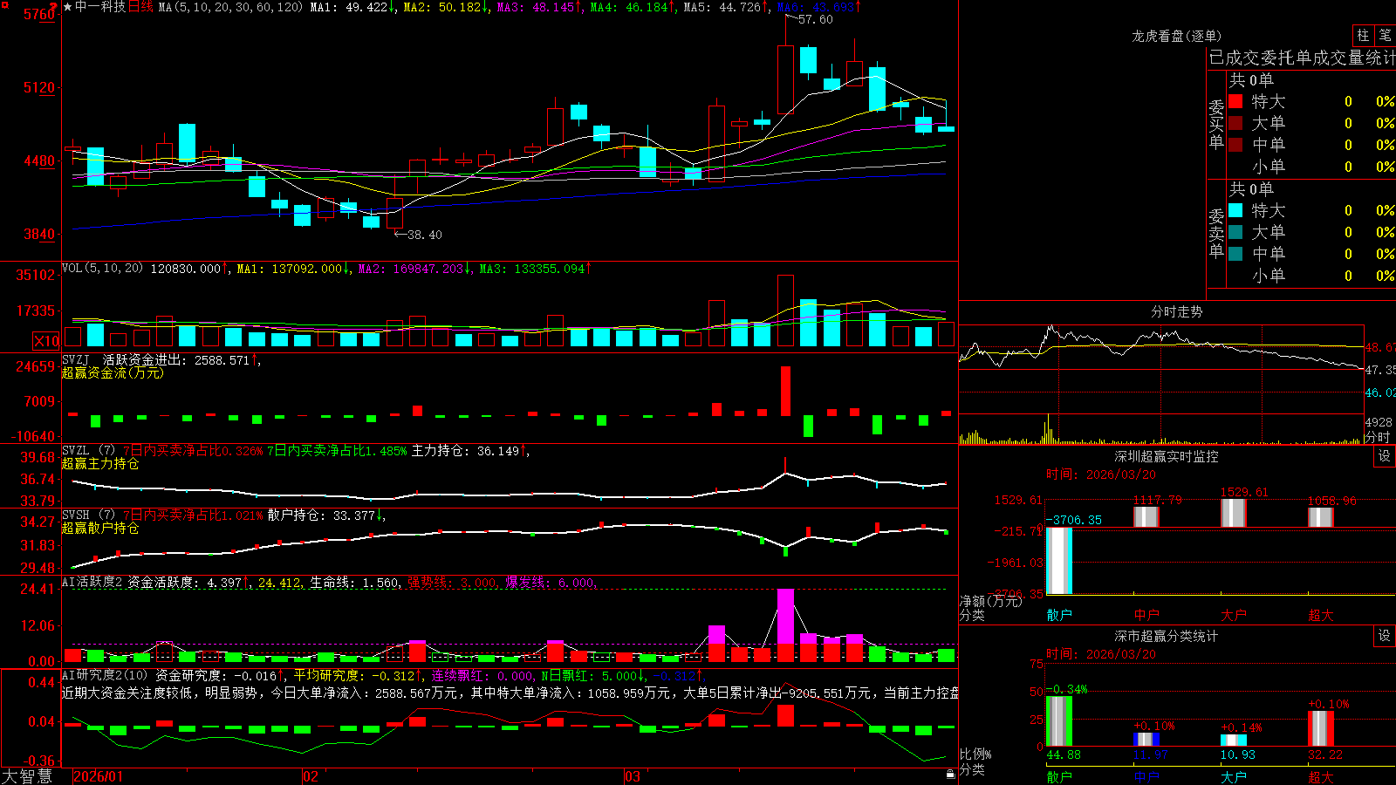Click the teal 中单 sell-order swatch
Image resolution: width=1396 pixels, height=785 pixels.
[x=1235, y=254]
